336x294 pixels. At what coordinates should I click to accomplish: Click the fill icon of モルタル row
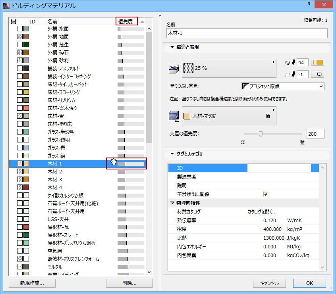coord(20,267)
